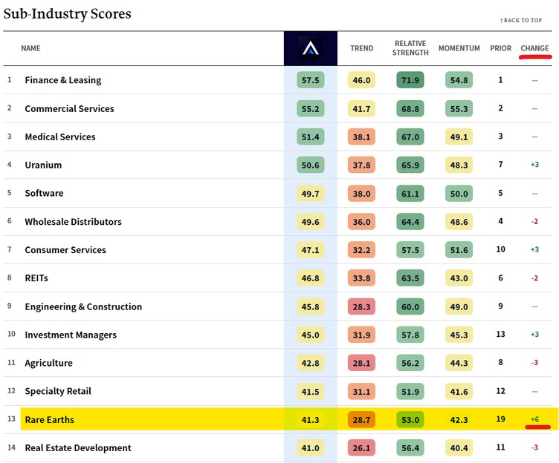
Task: Click Finance & Leasing relative strength 71.9
Action: (x=410, y=80)
